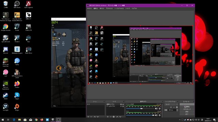The image size is (218, 122).
Task: Add a scene transition with plus icon
Action: coord(171,107)
